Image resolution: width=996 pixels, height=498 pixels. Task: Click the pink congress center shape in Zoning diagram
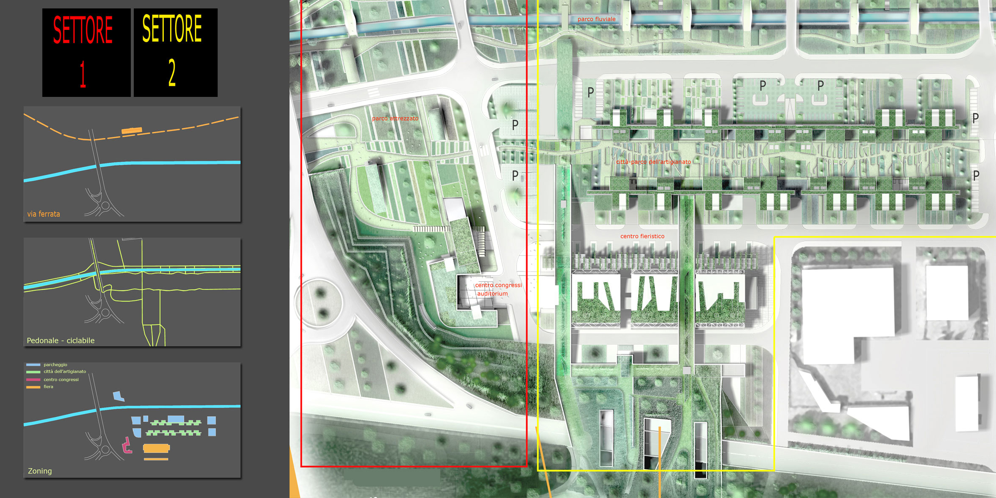127,445
